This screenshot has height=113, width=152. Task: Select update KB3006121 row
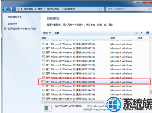[x=95, y=53]
